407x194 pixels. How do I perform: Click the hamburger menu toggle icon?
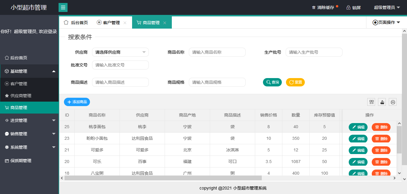(x=63, y=7)
